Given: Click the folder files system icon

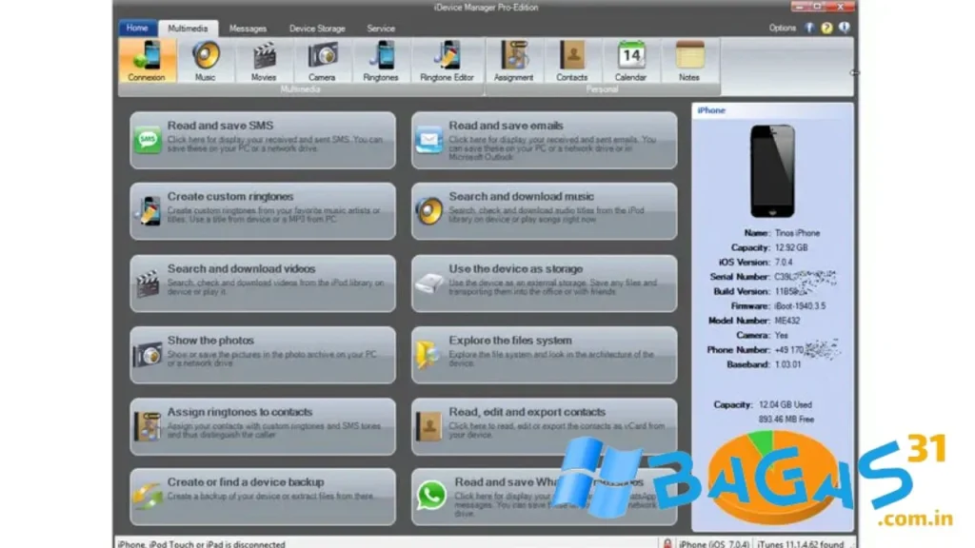Looking at the screenshot, I should [x=428, y=355].
